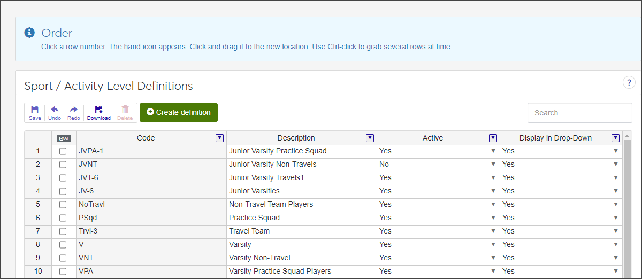The image size is (642, 279).
Task: Click into the Search field
Action: coord(579,113)
